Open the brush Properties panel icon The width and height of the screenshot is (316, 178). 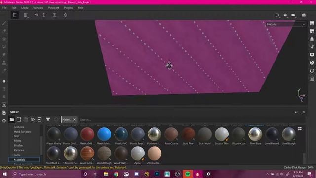point(312,47)
